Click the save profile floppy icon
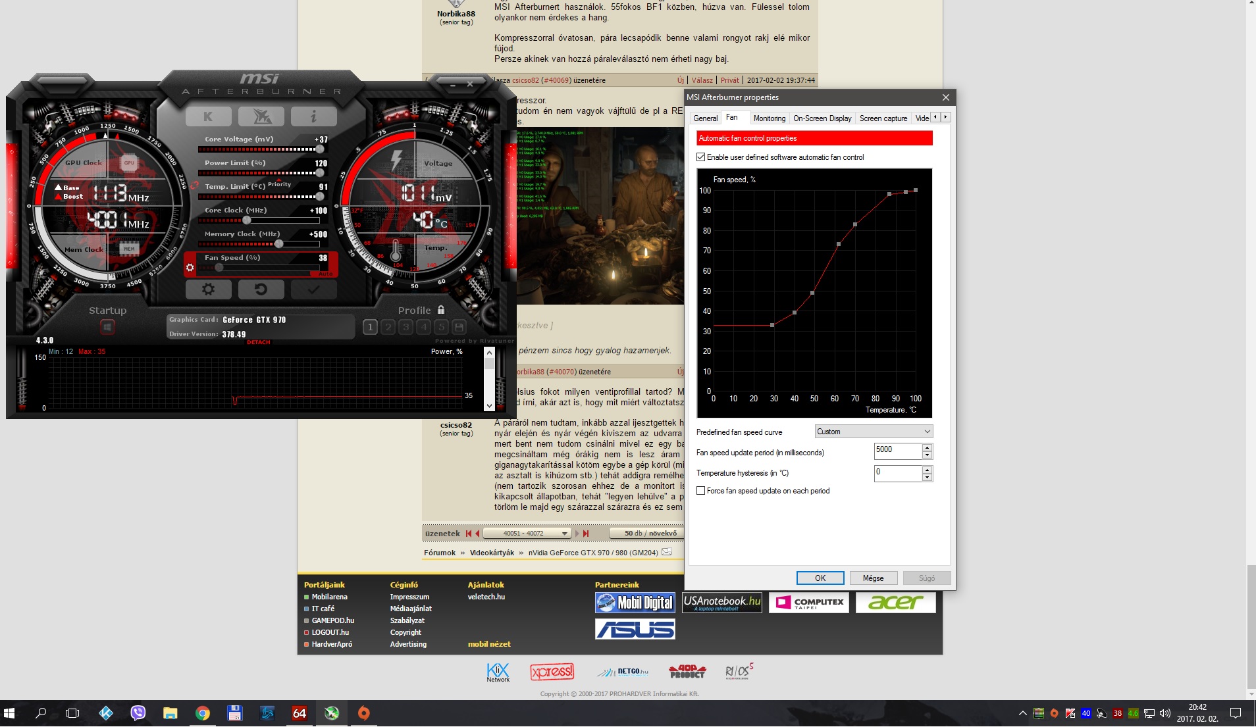The width and height of the screenshot is (1256, 727). (x=459, y=327)
